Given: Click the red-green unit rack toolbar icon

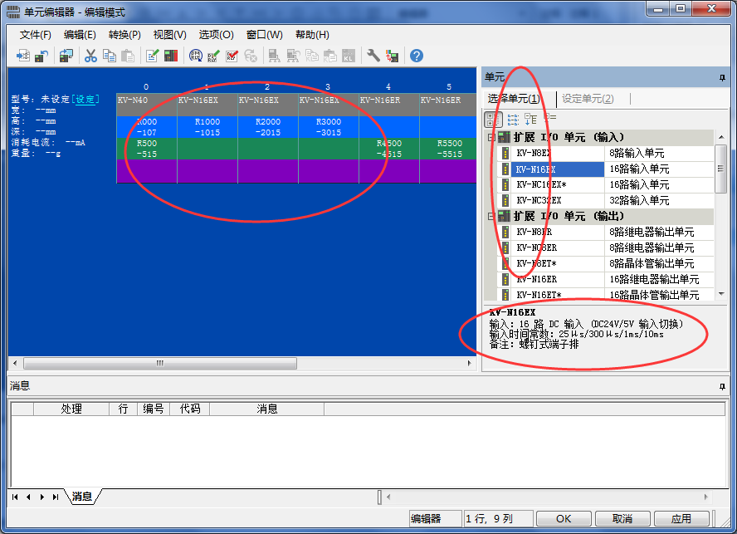Looking at the screenshot, I should pyautogui.click(x=171, y=56).
